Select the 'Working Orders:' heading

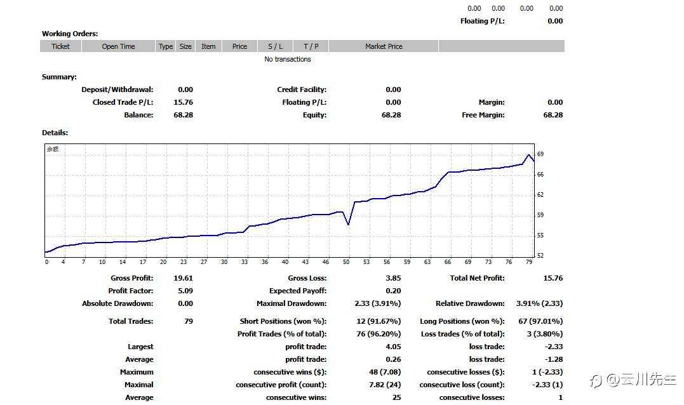click(x=70, y=34)
